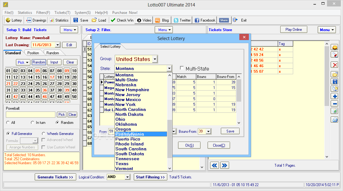This screenshot has height=191, width=343.
Task: Choose the Full Generator radio option
Action: point(8,134)
